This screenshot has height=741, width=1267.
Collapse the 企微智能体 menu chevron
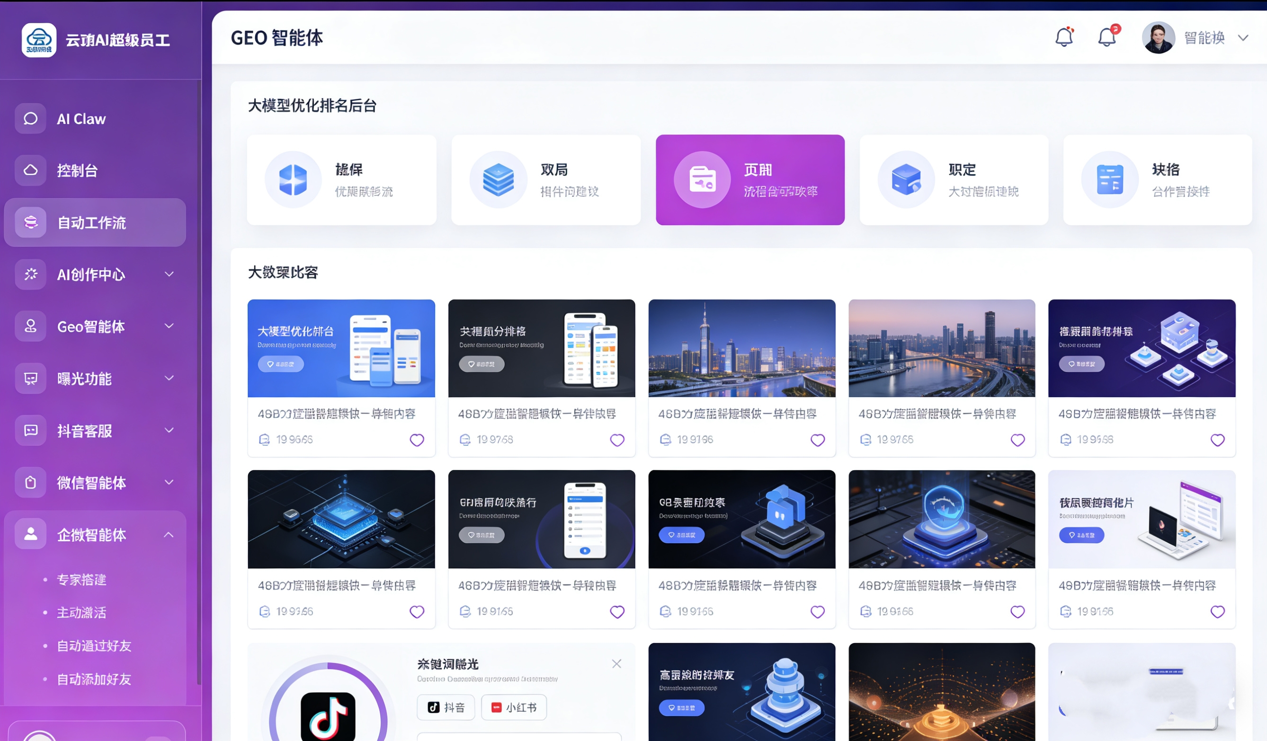click(170, 535)
